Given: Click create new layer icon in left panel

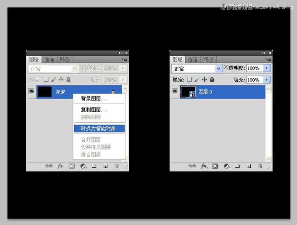Looking at the screenshot, I should (x=105, y=166).
